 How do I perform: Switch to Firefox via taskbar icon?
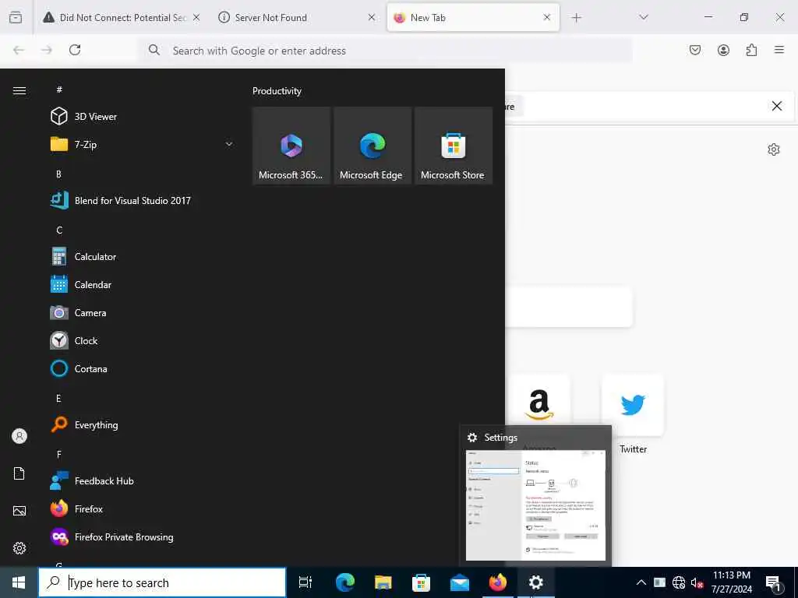tap(498, 582)
